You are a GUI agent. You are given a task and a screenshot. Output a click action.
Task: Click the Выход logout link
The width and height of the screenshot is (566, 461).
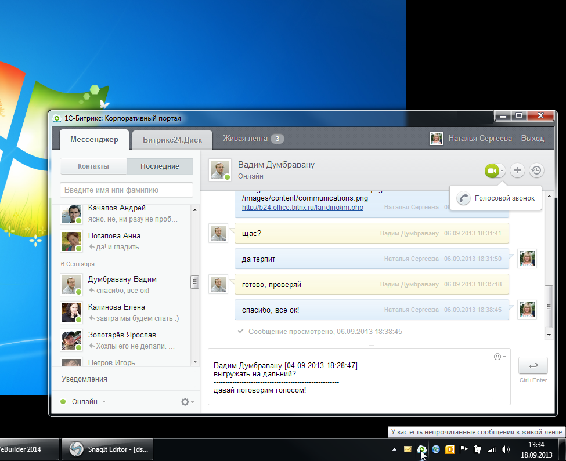click(x=532, y=139)
